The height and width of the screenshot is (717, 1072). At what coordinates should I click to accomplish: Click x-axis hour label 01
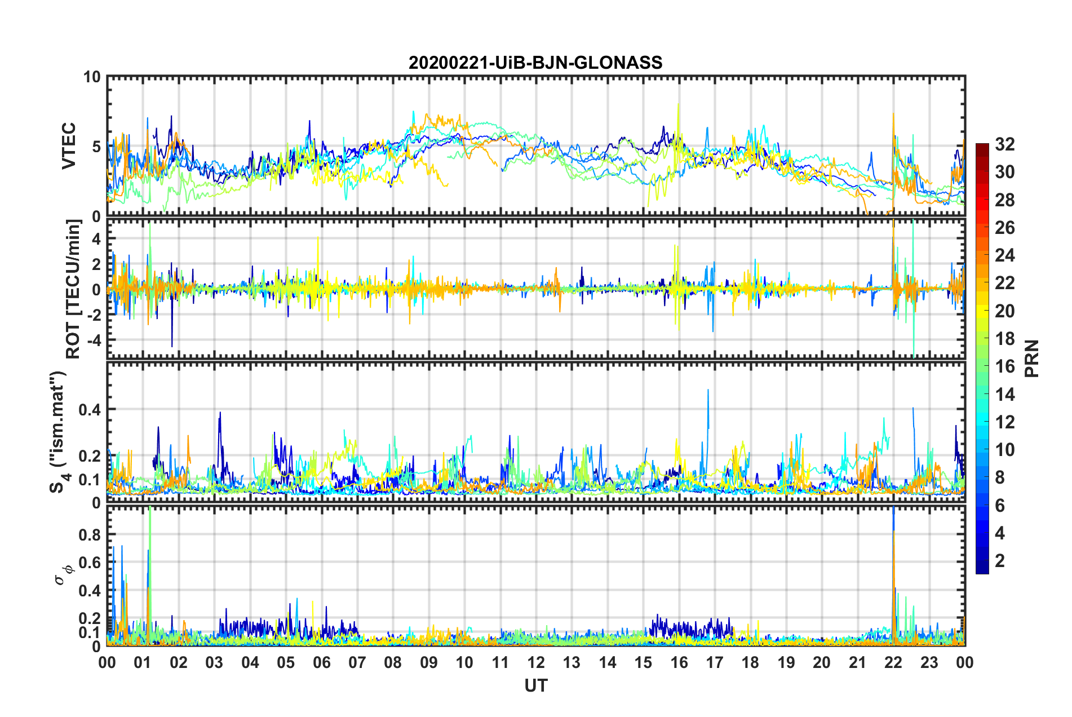[x=143, y=662]
